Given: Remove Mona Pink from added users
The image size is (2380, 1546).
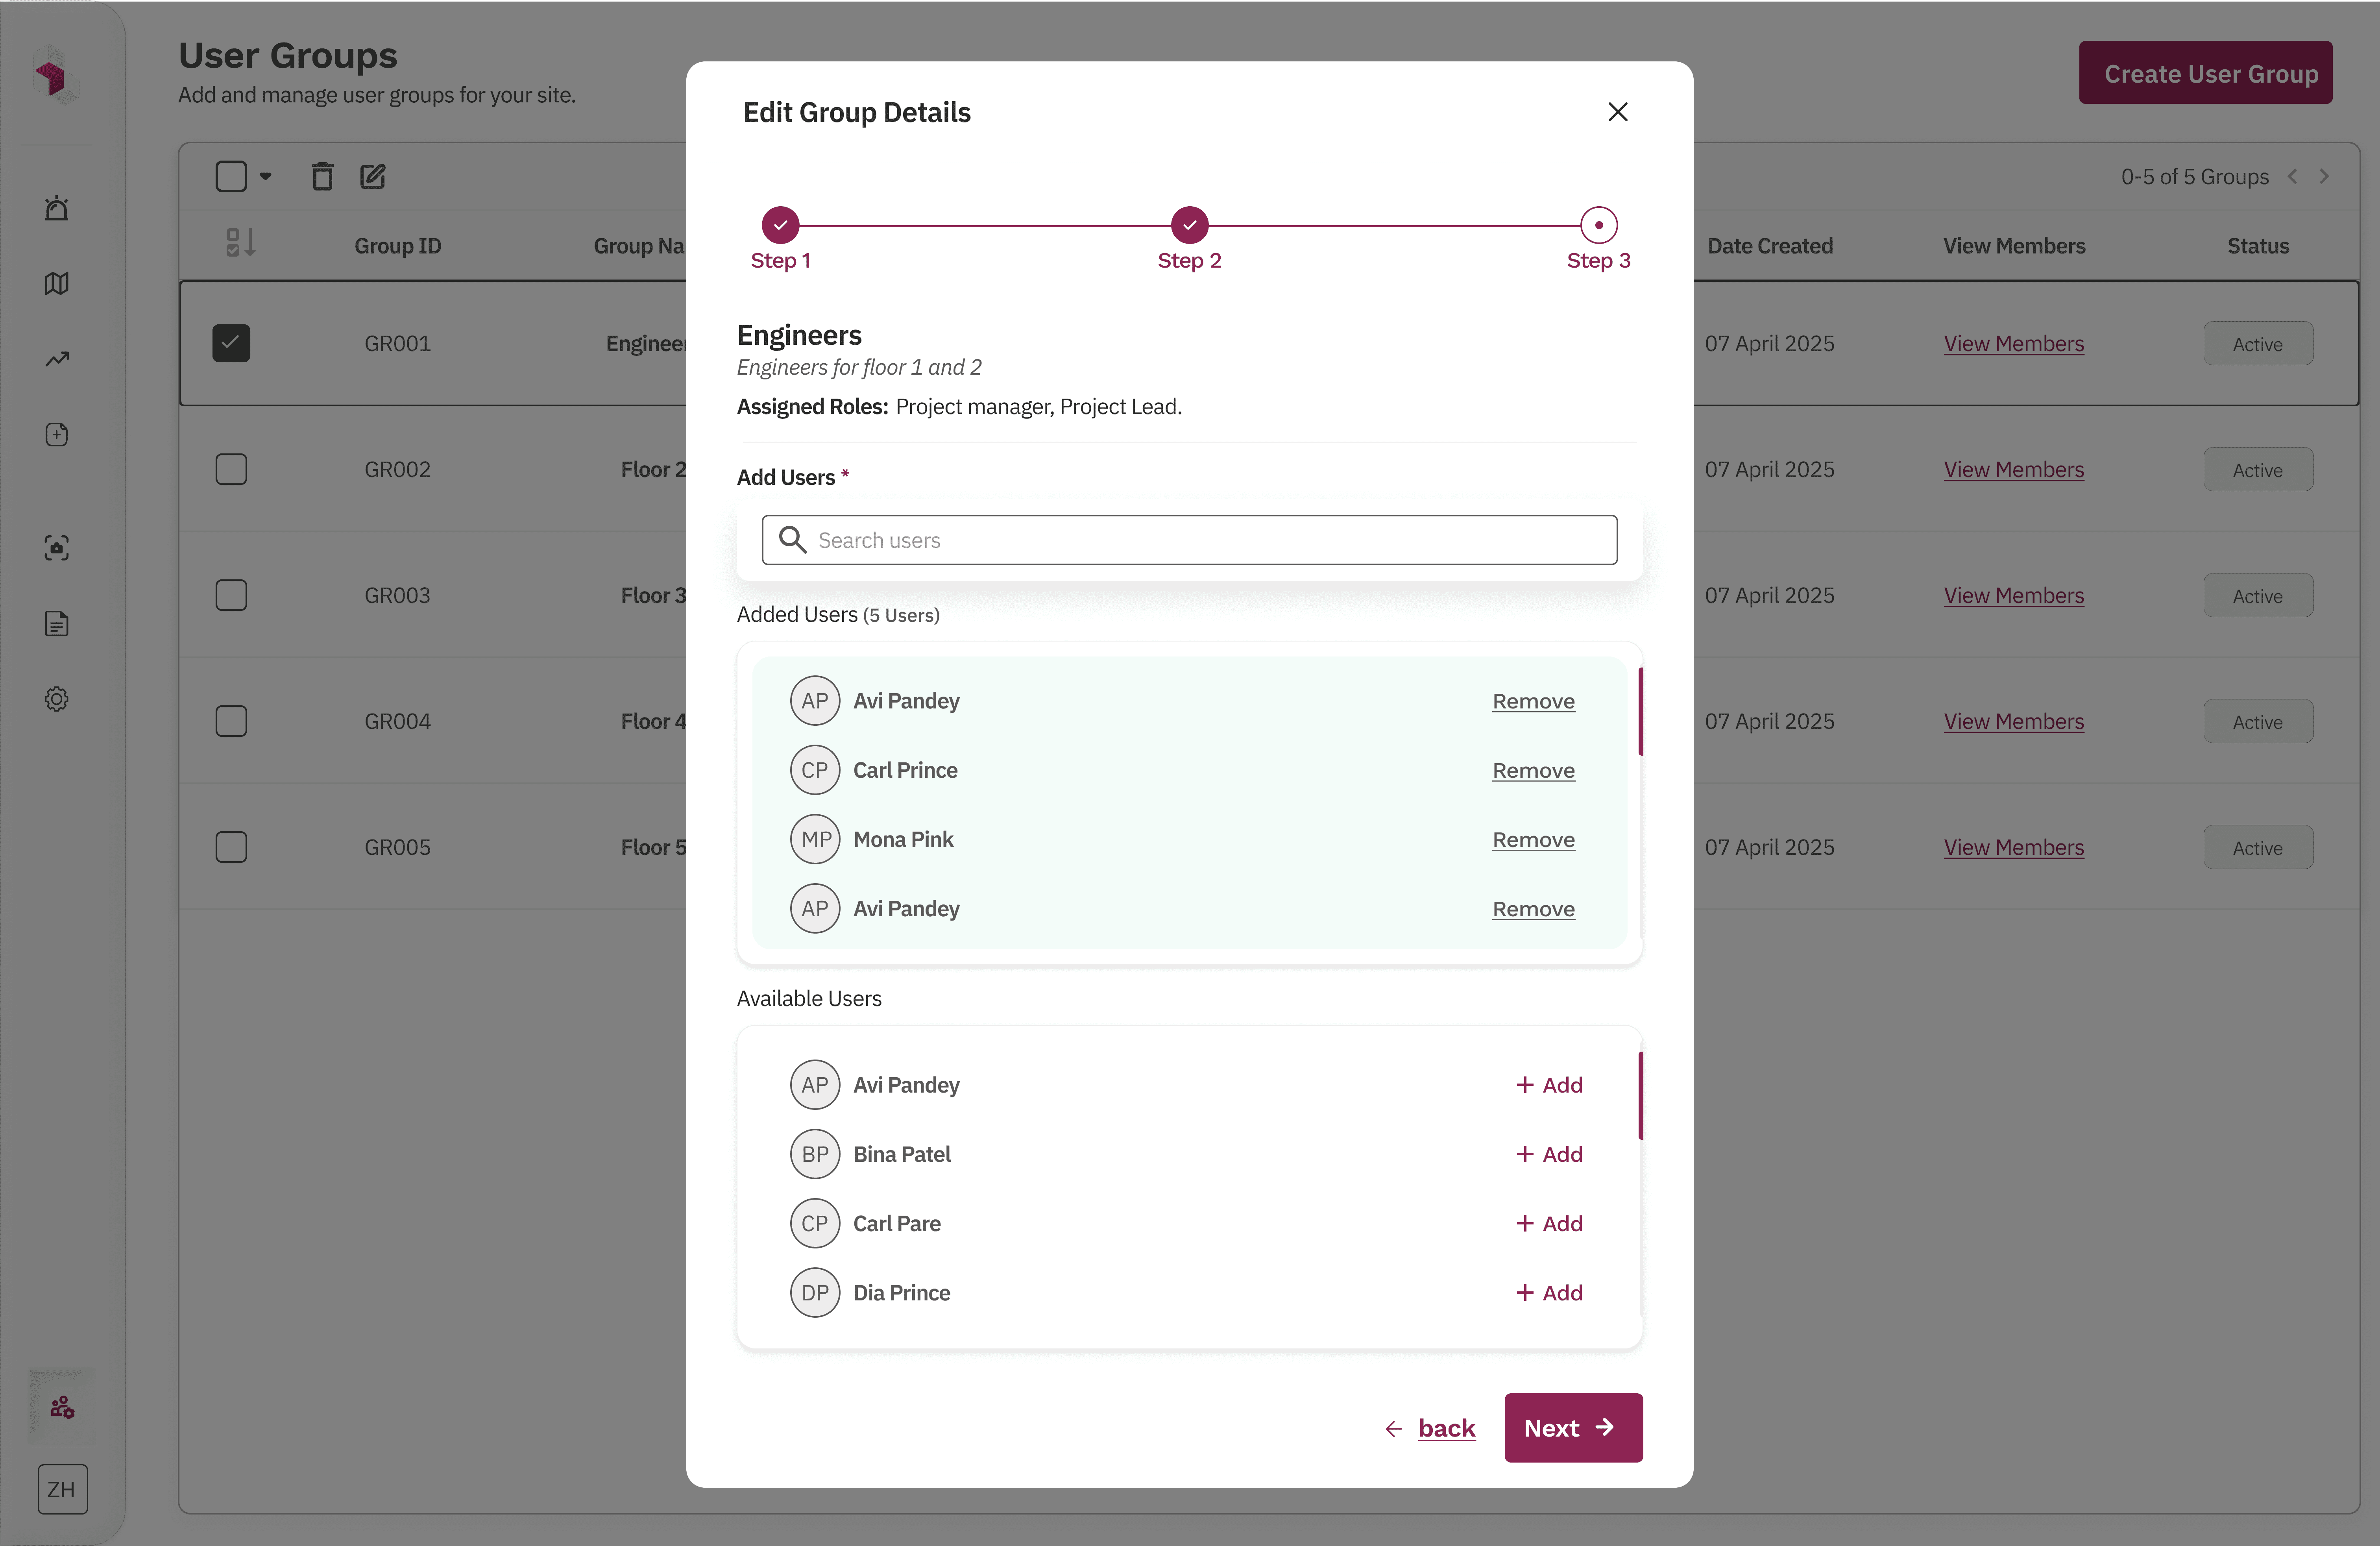Looking at the screenshot, I should (x=1533, y=840).
